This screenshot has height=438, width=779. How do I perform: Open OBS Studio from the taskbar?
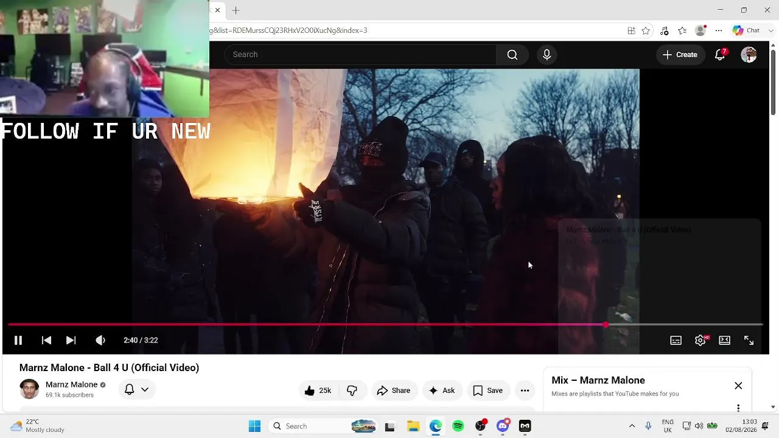[481, 426]
